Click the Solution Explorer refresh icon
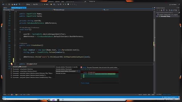This screenshot has width=182, height=102. [172, 10]
